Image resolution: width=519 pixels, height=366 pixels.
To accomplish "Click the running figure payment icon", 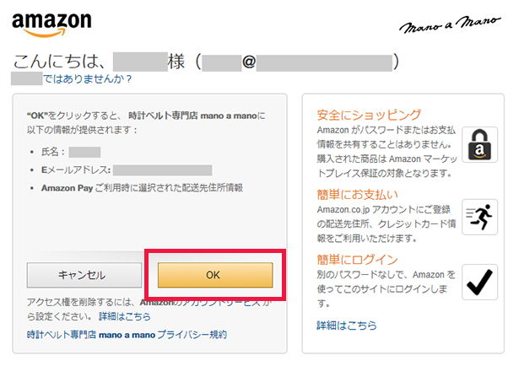I will [x=479, y=218].
